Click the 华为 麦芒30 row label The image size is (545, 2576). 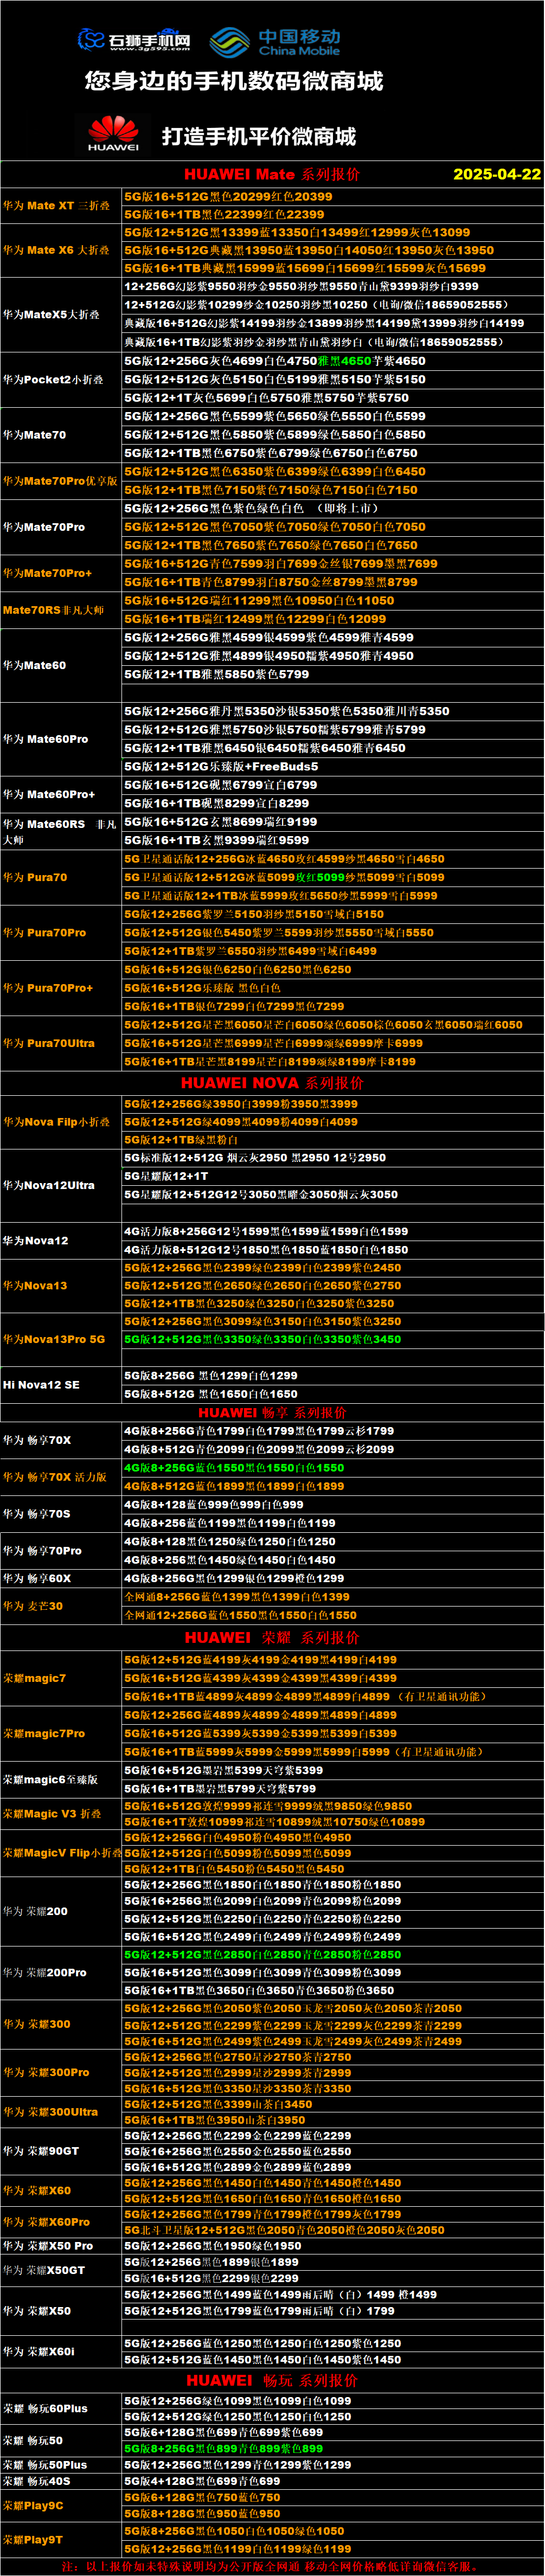click(x=32, y=1606)
